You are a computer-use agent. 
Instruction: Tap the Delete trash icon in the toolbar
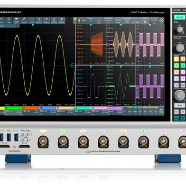(x=62, y=20)
